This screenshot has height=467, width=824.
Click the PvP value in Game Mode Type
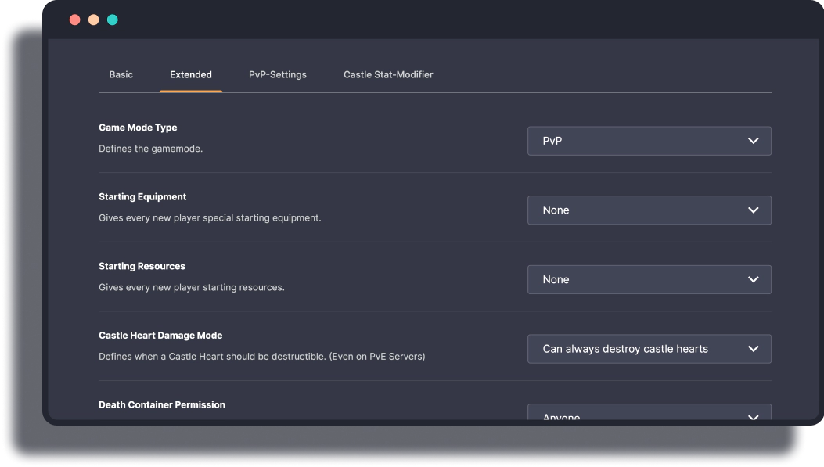pos(552,141)
